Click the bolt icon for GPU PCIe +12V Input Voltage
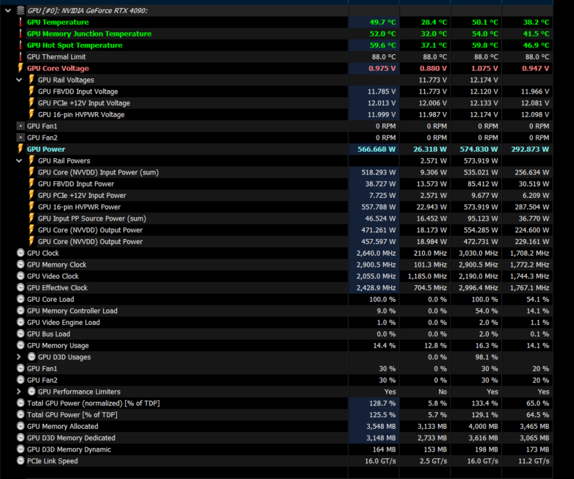 (32, 103)
